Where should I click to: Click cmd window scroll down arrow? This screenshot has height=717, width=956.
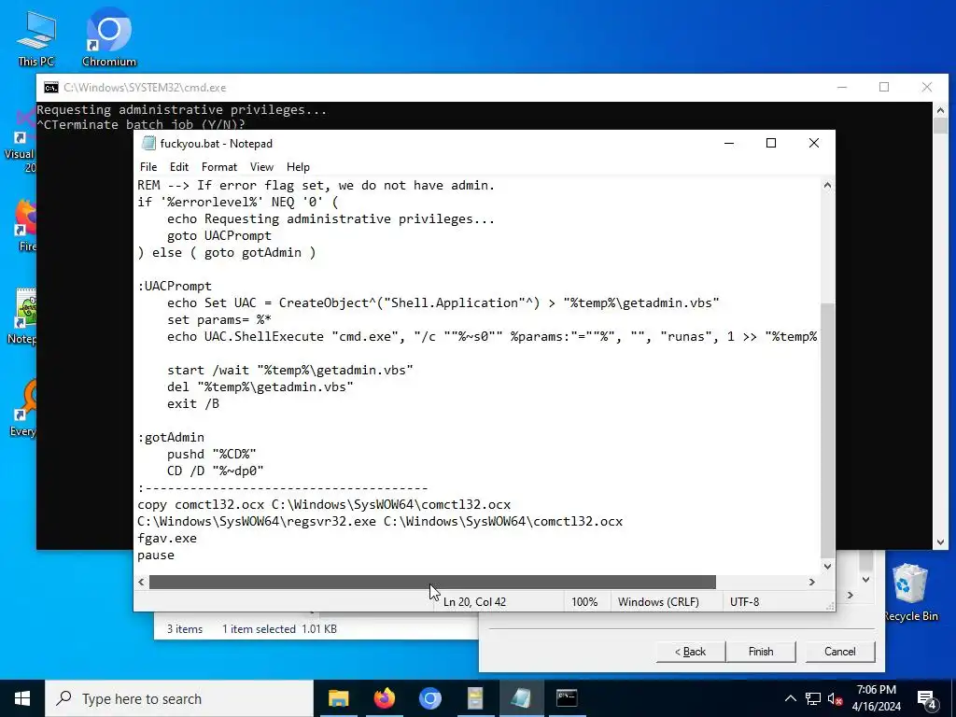point(940,542)
